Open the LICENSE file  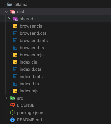pos(26,105)
